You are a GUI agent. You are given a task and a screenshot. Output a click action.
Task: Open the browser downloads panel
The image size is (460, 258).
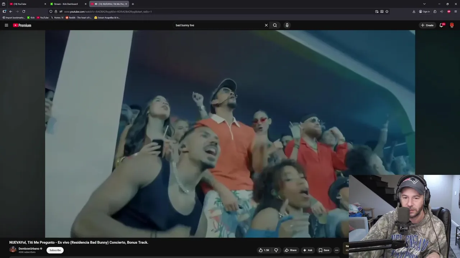414,11
